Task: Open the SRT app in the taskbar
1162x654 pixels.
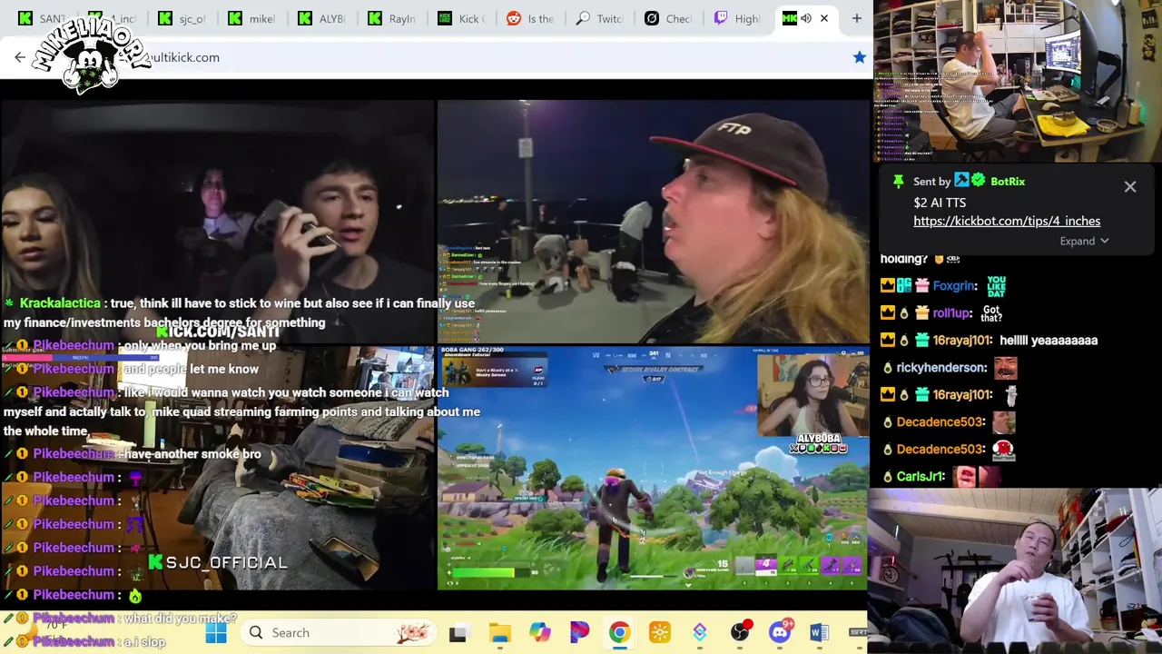Action: (x=858, y=632)
